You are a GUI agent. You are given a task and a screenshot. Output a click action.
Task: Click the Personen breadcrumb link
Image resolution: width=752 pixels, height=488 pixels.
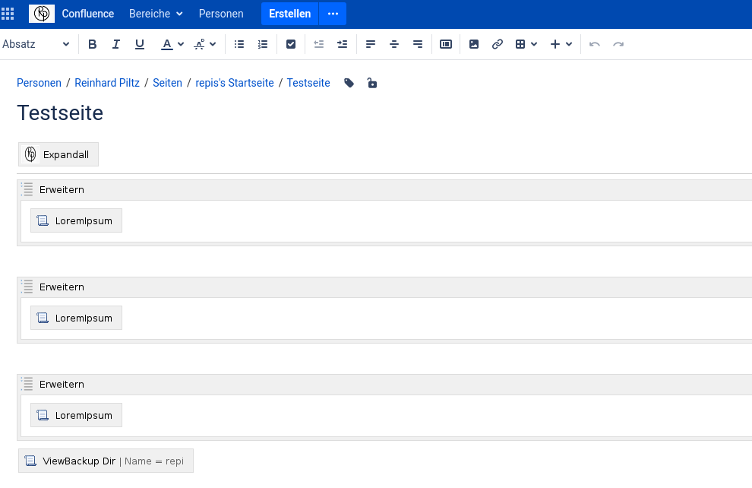[x=39, y=83]
